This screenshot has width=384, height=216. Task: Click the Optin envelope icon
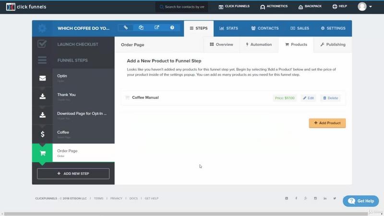coord(42,78)
